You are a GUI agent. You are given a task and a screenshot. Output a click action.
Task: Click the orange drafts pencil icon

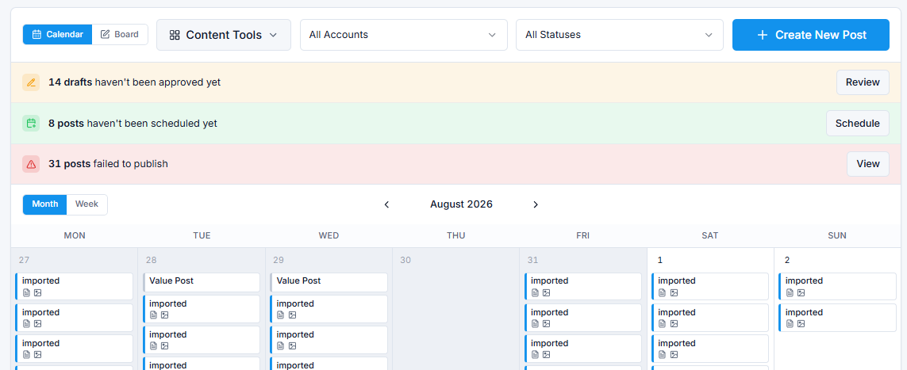click(x=31, y=82)
